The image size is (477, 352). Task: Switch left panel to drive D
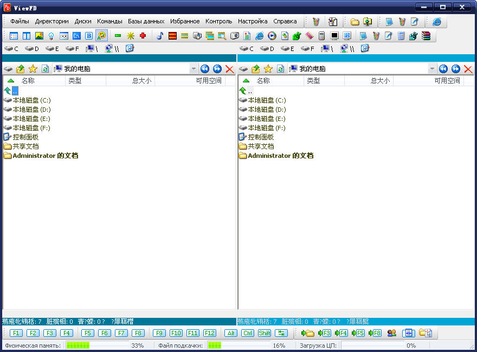pos(32,49)
